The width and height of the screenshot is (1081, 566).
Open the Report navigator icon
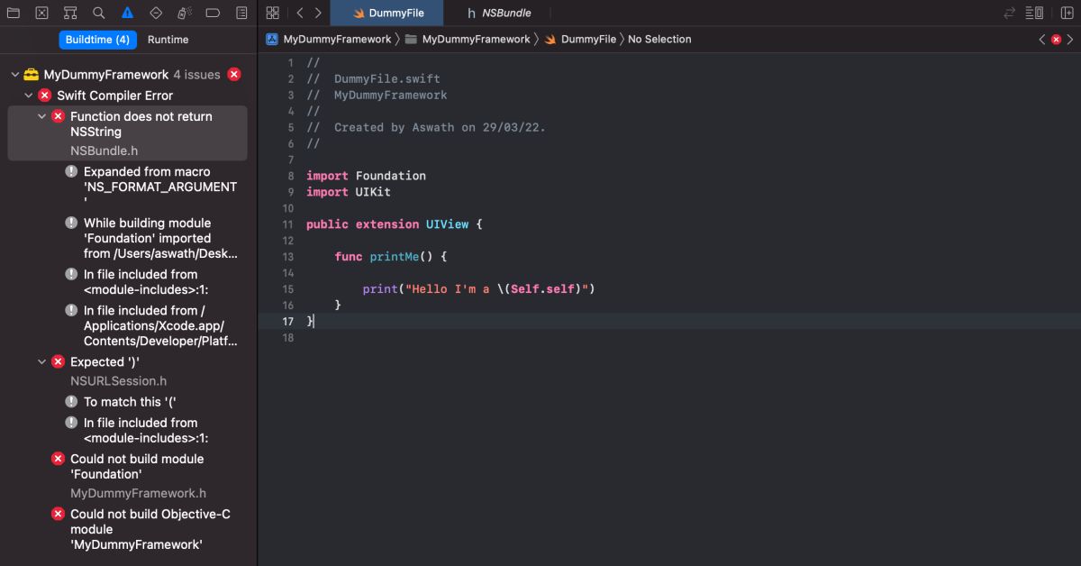[x=241, y=14]
